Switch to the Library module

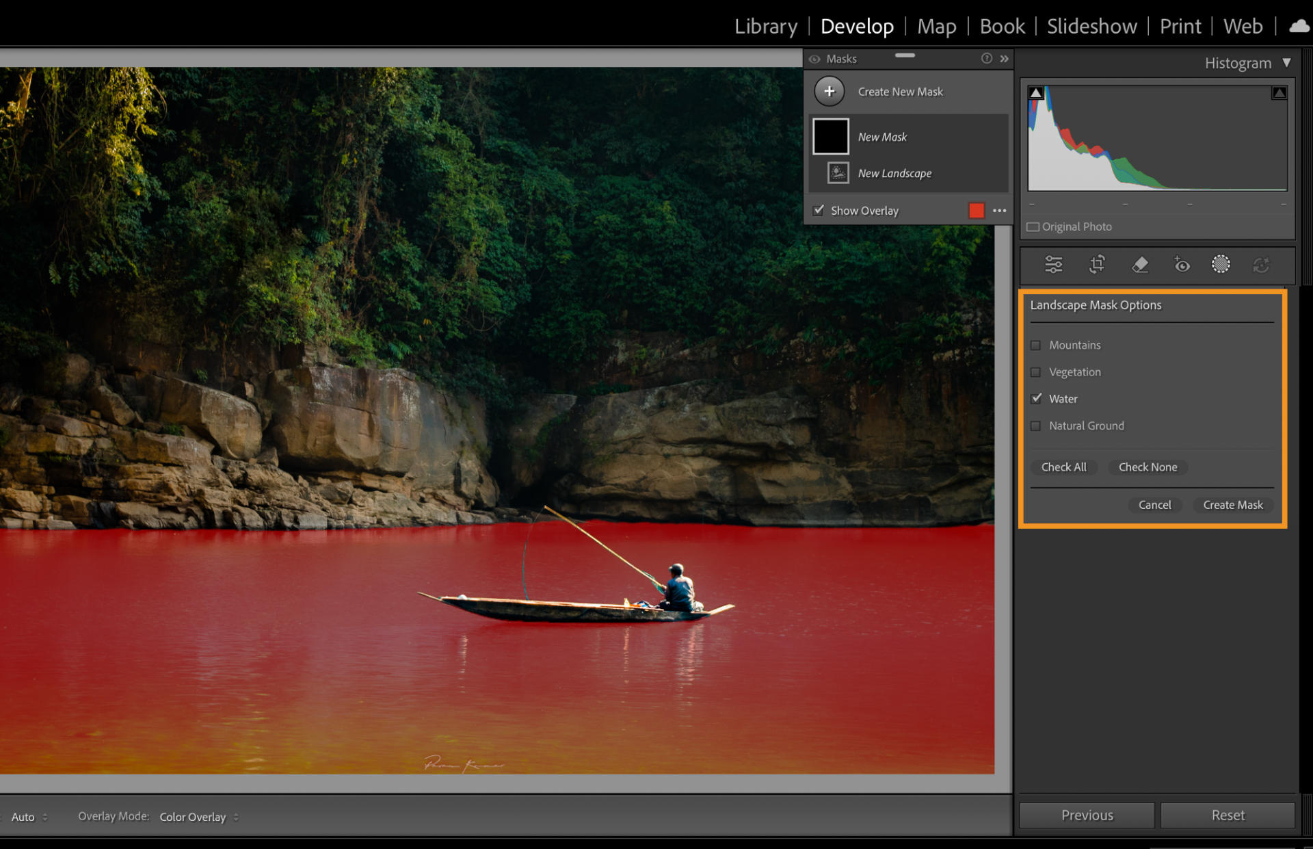(x=766, y=26)
